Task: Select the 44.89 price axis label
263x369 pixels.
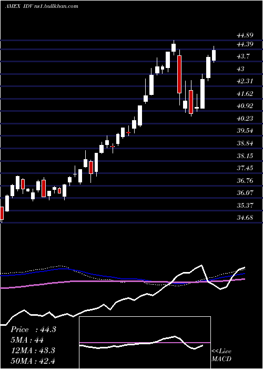Action: tap(245, 35)
